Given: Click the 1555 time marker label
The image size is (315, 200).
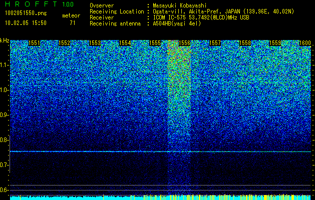Looking at the screenshot, I should coord(155,43).
